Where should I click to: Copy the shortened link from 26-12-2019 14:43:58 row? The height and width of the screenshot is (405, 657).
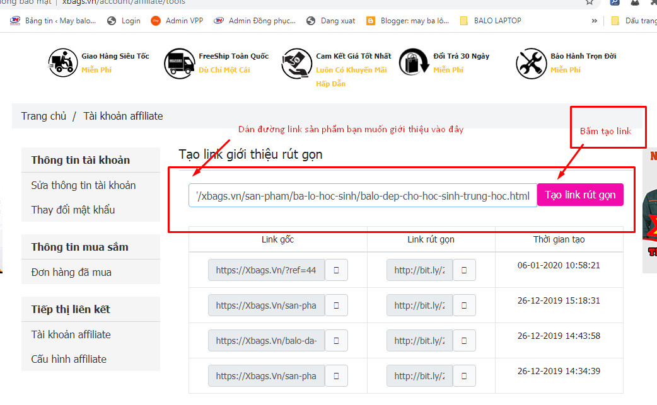pyautogui.click(x=464, y=341)
